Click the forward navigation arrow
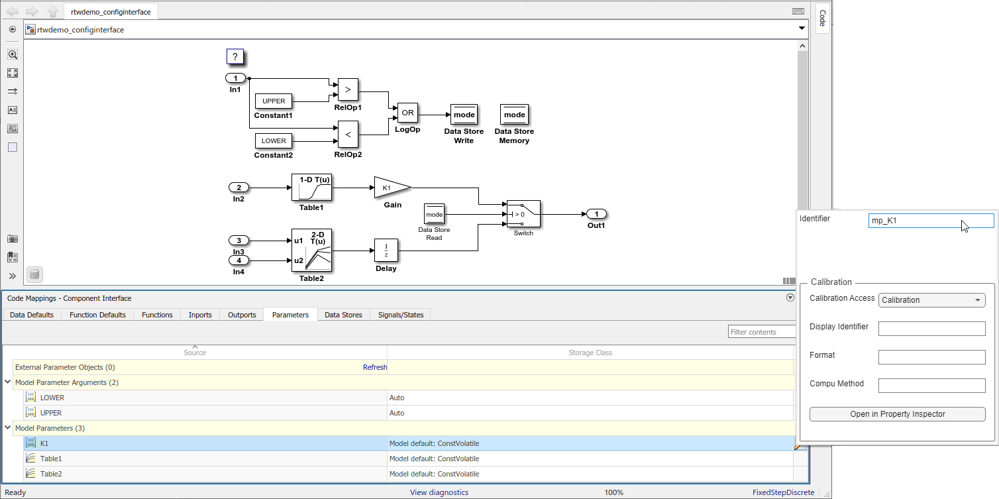 click(x=32, y=11)
